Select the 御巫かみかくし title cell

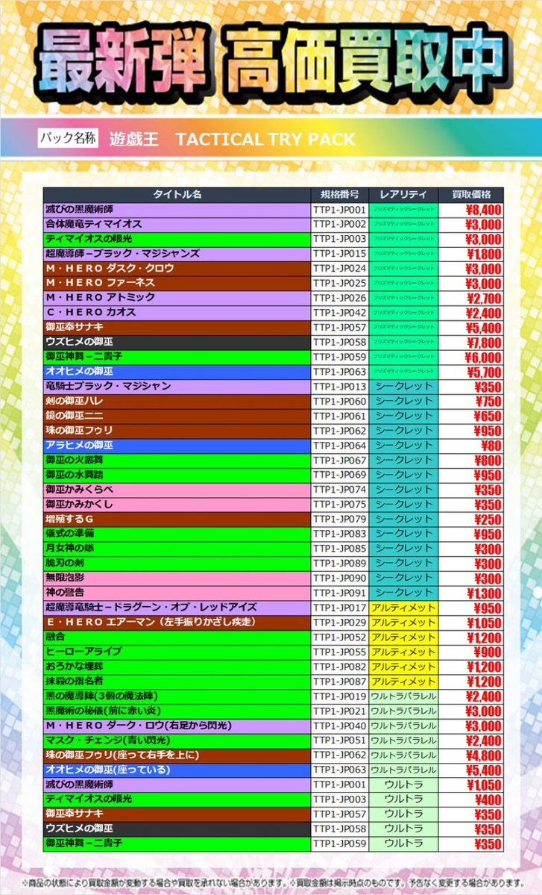click(x=177, y=505)
